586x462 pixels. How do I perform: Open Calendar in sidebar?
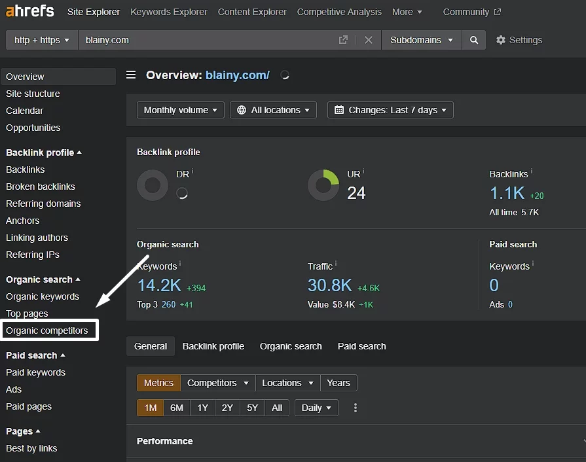25,111
